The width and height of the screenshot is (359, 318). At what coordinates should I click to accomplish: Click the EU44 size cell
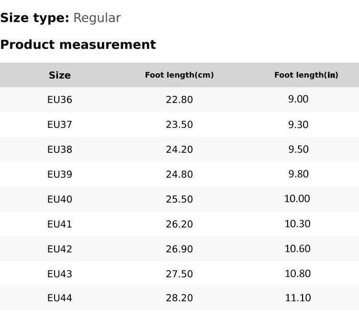tap(60, 298)
